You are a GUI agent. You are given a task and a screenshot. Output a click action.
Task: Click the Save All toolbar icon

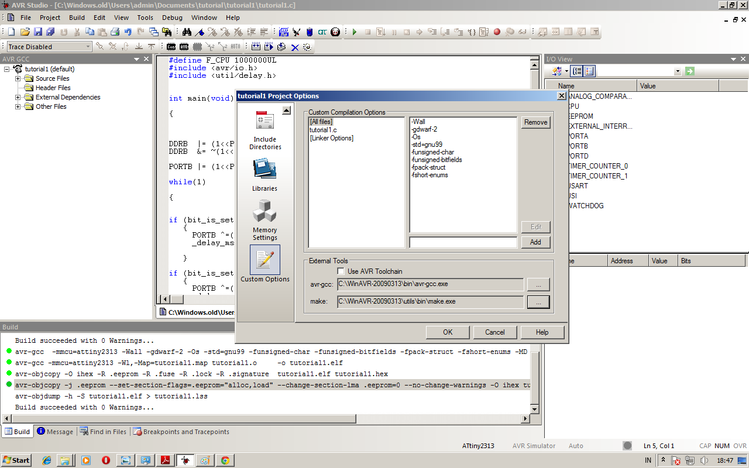point(50,32)
